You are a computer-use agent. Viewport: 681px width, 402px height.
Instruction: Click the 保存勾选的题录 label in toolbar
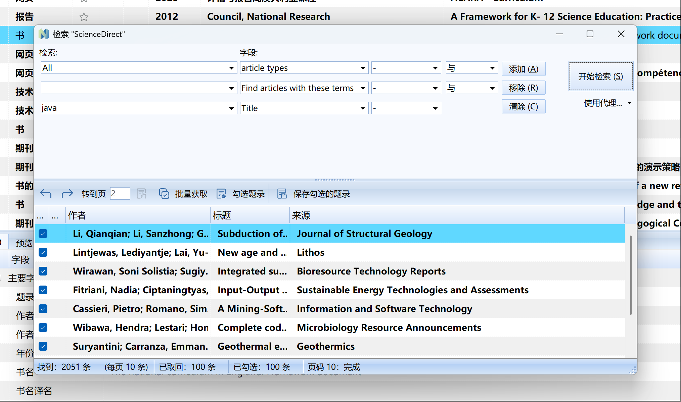[x=321, y=194]
